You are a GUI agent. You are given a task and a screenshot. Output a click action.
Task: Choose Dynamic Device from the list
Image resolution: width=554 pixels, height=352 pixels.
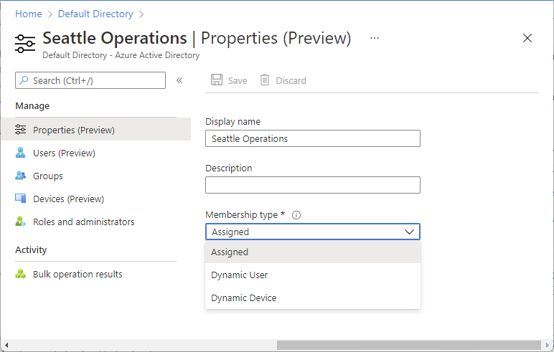pyautogui.click(x=243, y=298)
